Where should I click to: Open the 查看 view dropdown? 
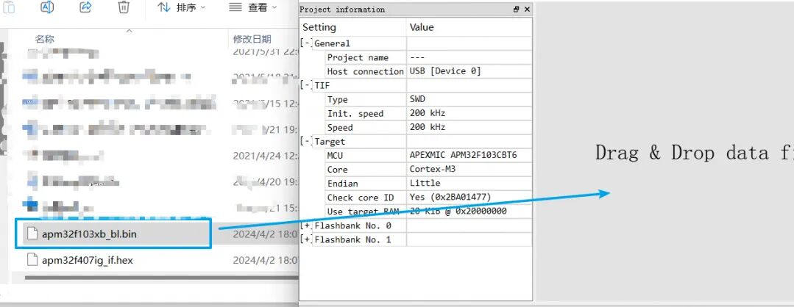click(253, 7)
